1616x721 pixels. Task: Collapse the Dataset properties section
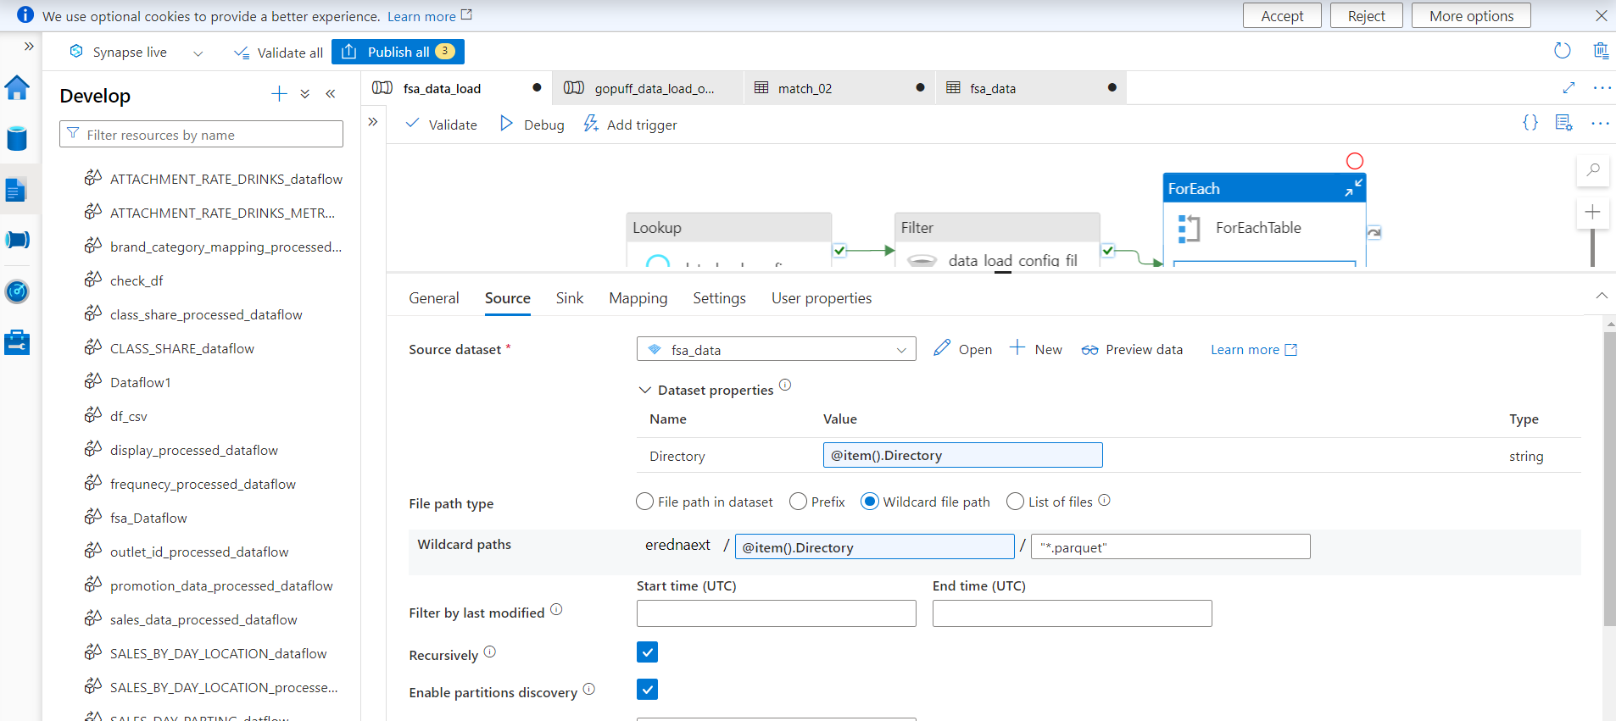point(645,390)
